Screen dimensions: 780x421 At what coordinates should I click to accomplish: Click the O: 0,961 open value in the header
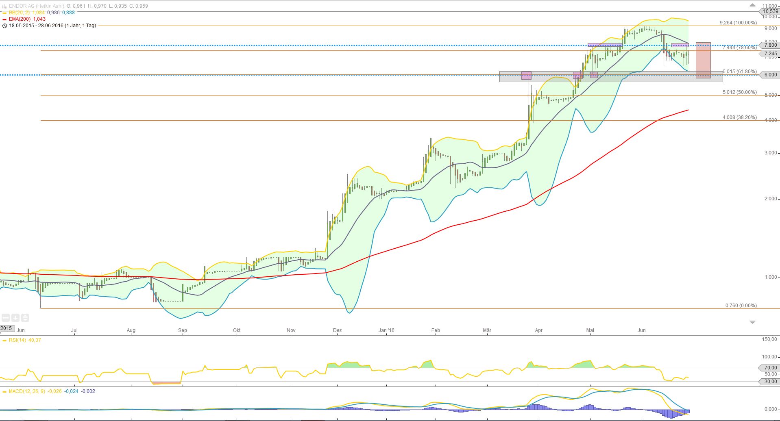pyautogui.click(x=76, y=6)
